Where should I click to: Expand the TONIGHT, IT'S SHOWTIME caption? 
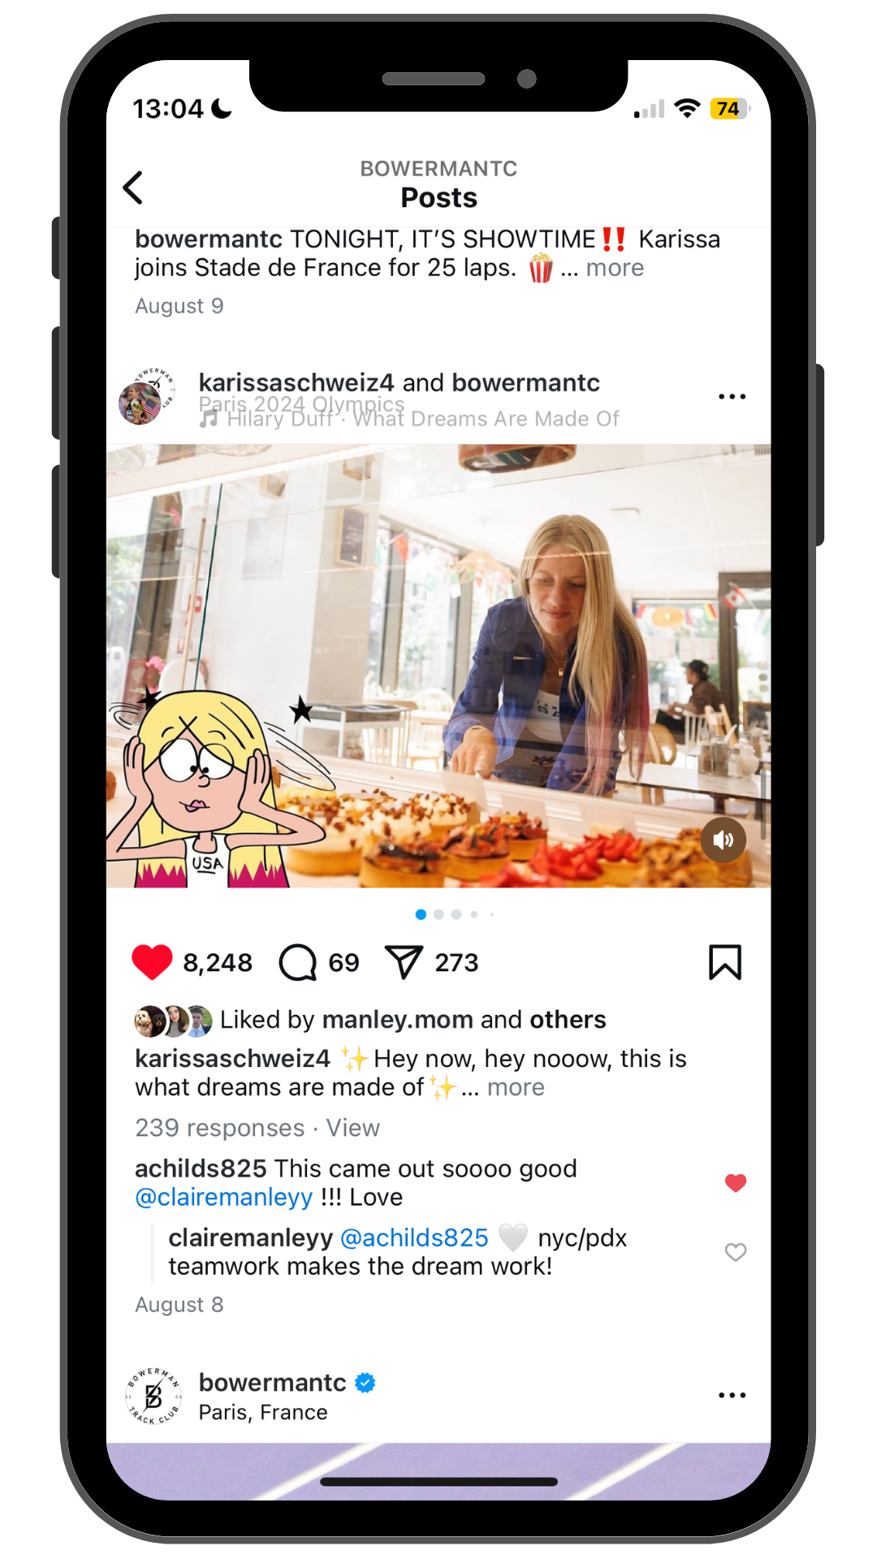pyautogui.click(x=615, y=268)
